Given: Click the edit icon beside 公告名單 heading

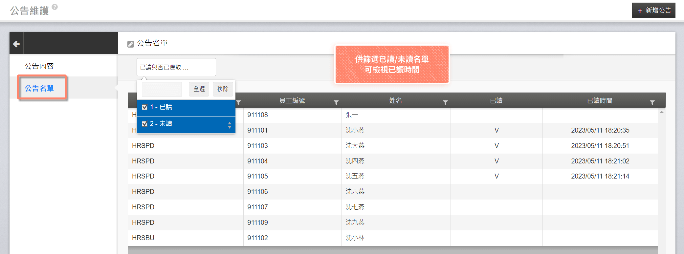Looking at the screenshot, I should (130, 44).
